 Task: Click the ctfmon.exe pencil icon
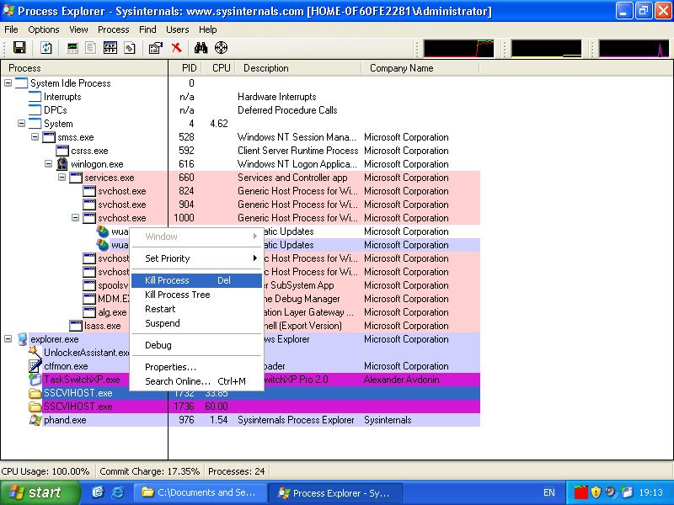[35, 365]
